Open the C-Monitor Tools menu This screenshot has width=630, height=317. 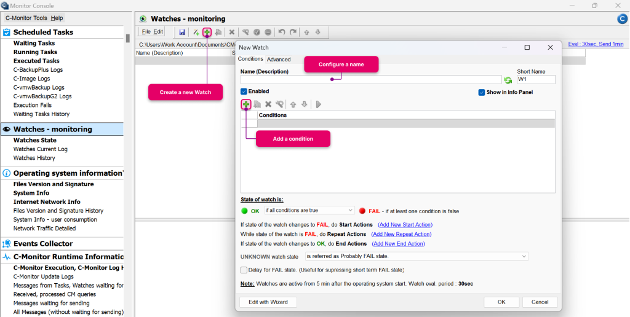click(26, 18)
